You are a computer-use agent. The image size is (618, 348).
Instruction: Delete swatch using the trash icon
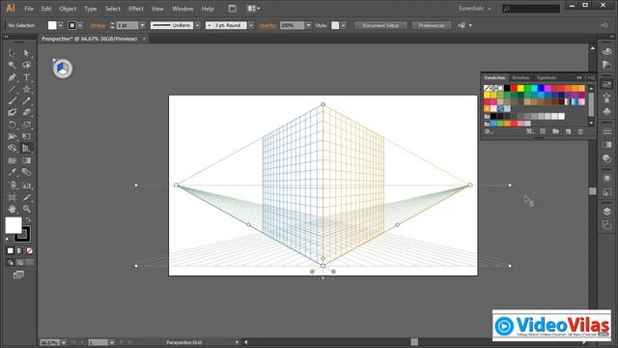coord(580,131)
